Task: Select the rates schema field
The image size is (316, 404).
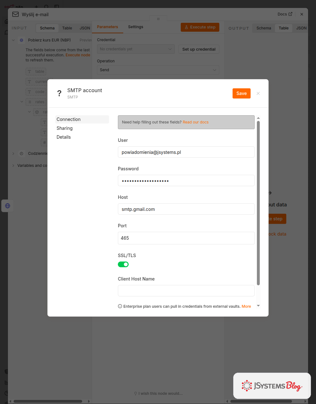Action: coord(36,102)
